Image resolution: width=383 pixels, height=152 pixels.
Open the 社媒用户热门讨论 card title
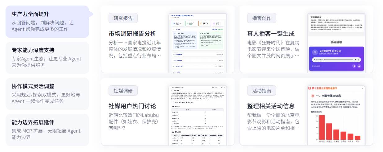pos(132,106)
